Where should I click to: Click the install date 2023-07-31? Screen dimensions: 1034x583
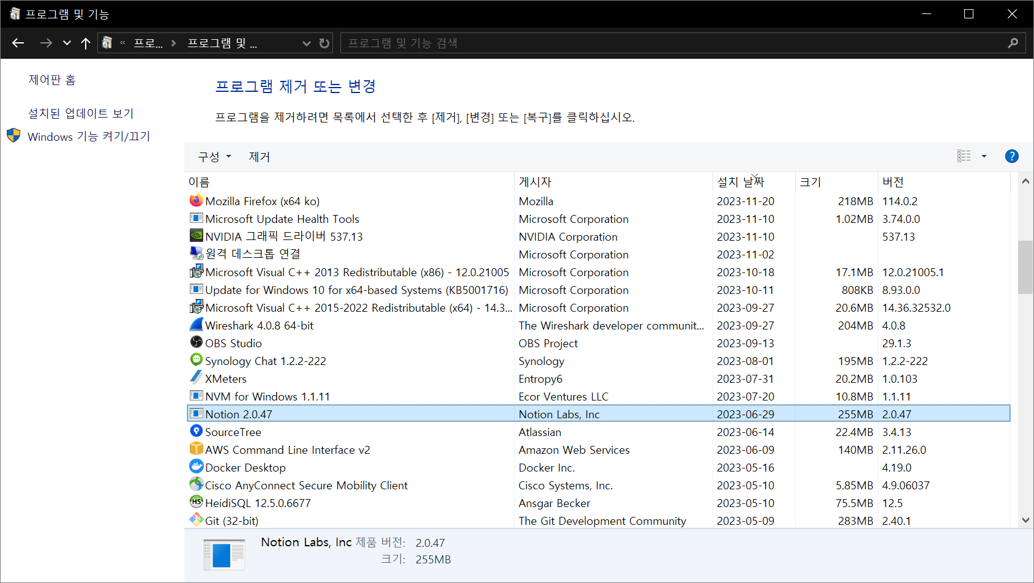pyautogui.click(x=745, y=378)
